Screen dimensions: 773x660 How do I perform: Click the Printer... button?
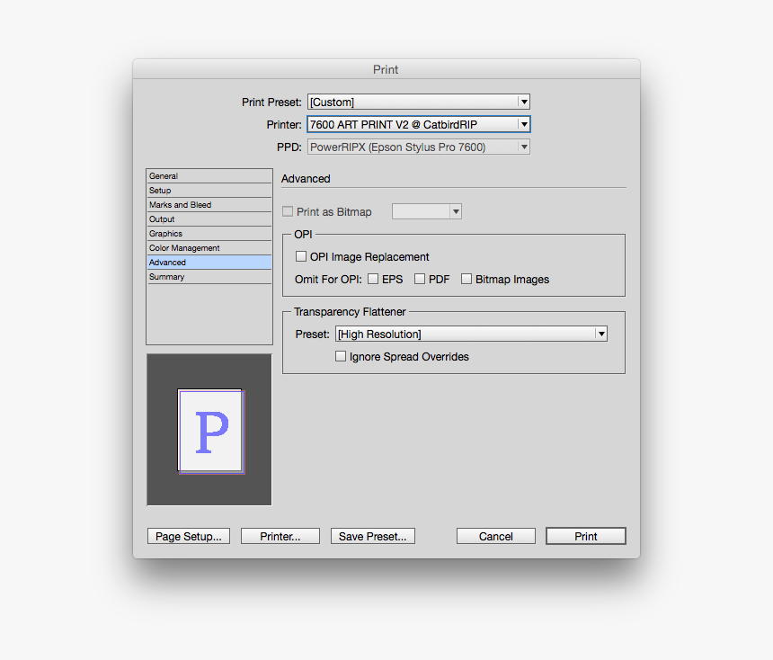[x=280, y=536]
